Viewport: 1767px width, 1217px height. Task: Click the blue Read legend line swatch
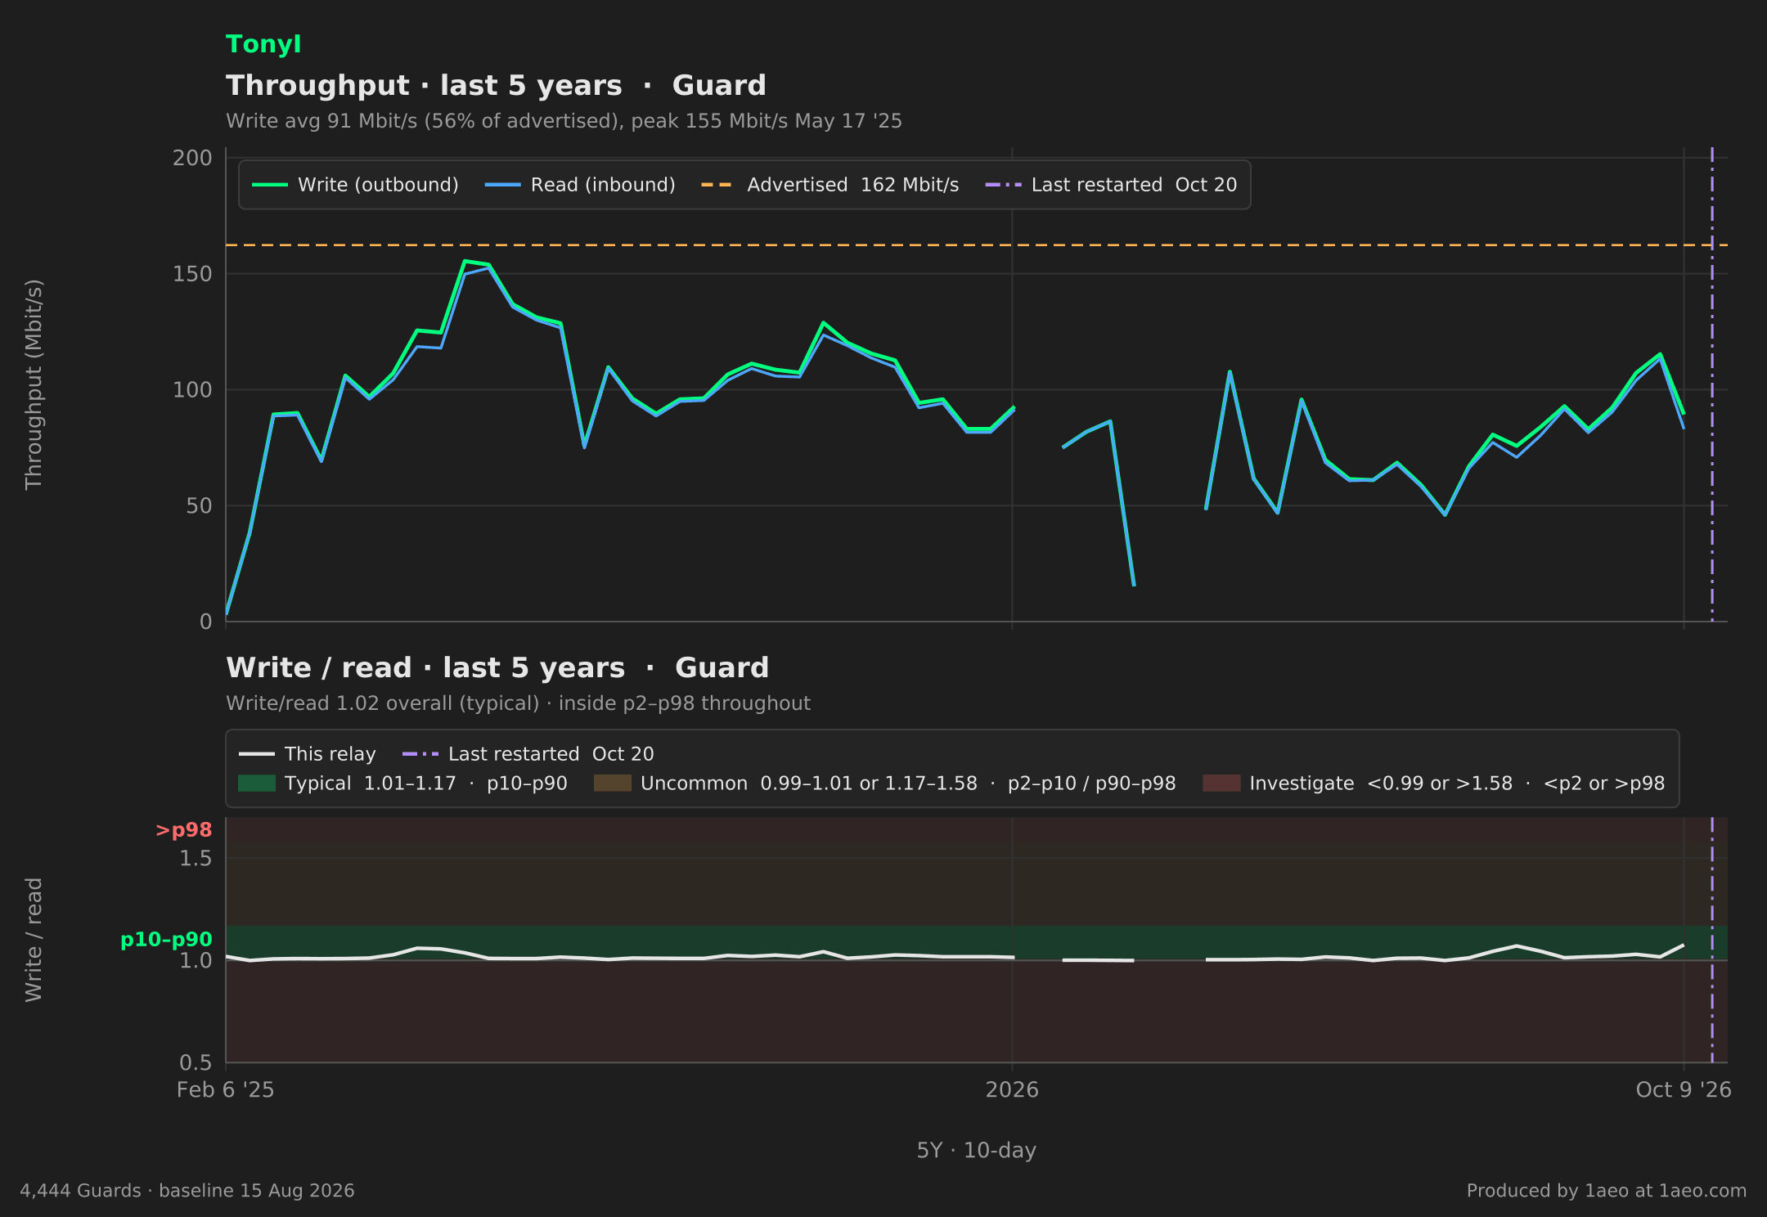coord(503,185)
